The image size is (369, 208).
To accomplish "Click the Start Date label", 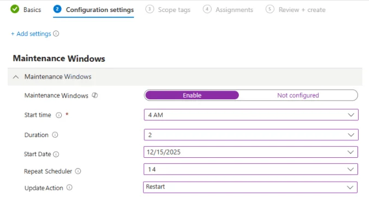I will pos(37,154).
